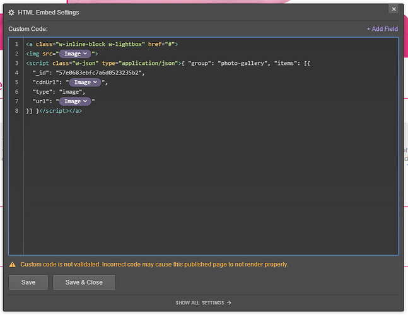The height and width of the screenshot is (315, 408).
Task: Click line number 8 in the gutter
Action: [16, 111]
